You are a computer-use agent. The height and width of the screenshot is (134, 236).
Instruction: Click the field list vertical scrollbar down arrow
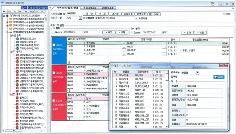pyautogui.click(x=167, y=127)
